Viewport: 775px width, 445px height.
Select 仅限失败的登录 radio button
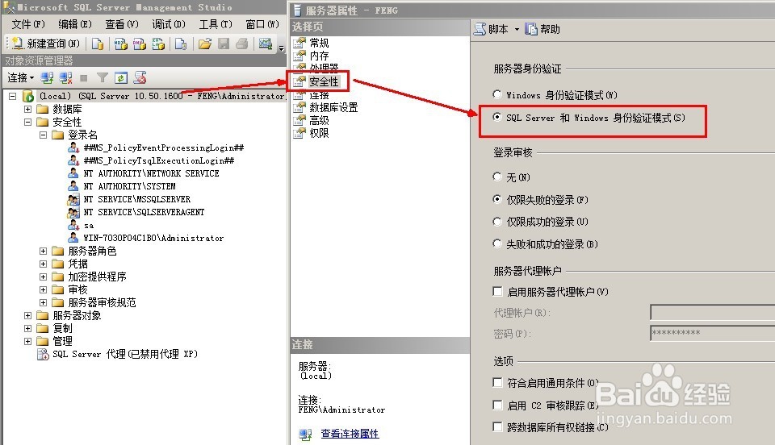(497, 199)
